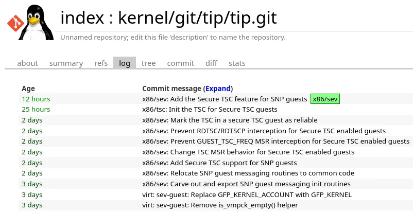Open the stats tab

click(x=237, y=63)
